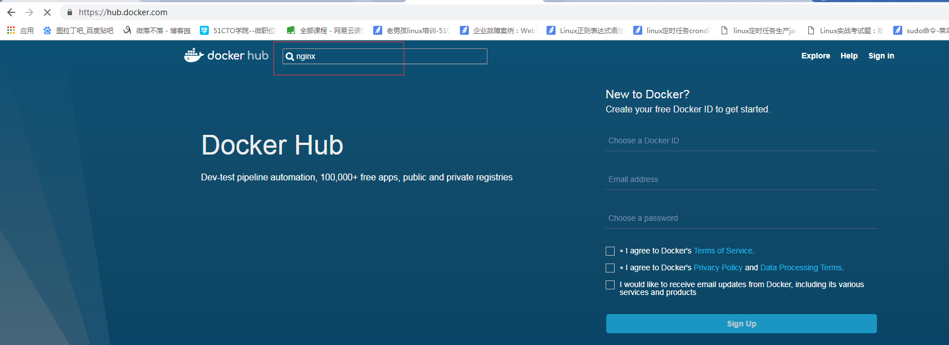Click Create your free Docker ID text
The image size is (949, 345).
(688, 109)
